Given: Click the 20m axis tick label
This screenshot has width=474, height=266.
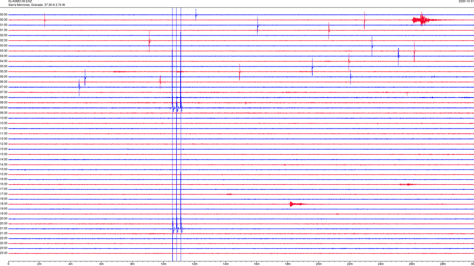Looking at the screenshot, I should pos(318,264).
